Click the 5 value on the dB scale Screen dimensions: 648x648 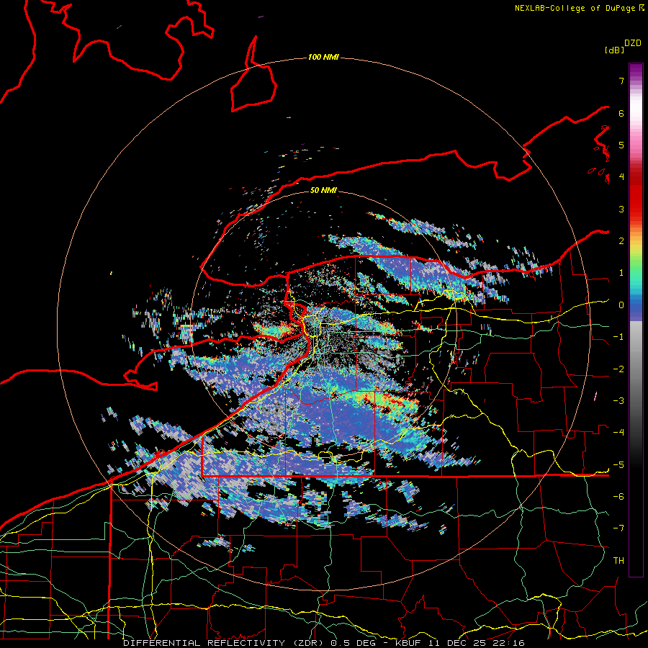click(621, 145)
